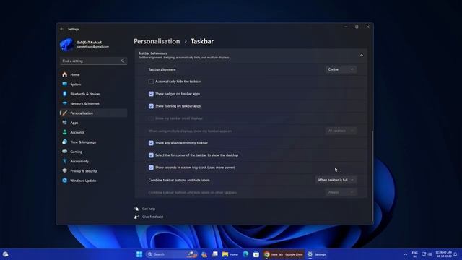462x260 pixels.
Task: Click the Accessibility figure icon
Action: [x=64, y=161]
